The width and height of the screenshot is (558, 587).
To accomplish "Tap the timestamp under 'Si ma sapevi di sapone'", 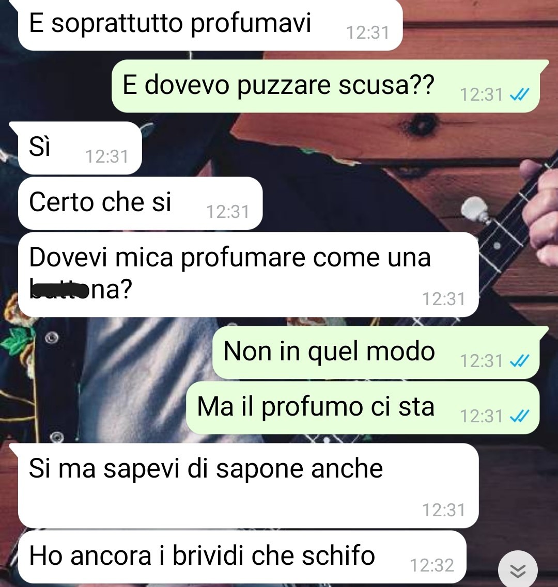I will (444, 510).
